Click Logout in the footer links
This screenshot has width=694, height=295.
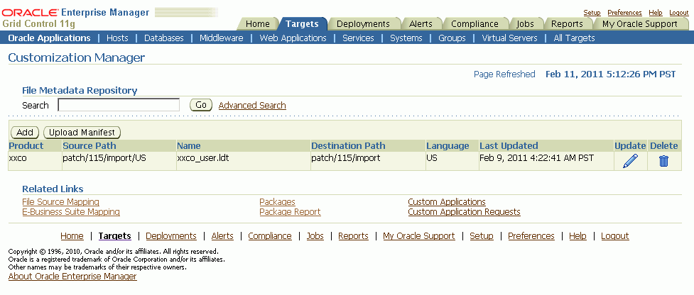click(614, 236)
